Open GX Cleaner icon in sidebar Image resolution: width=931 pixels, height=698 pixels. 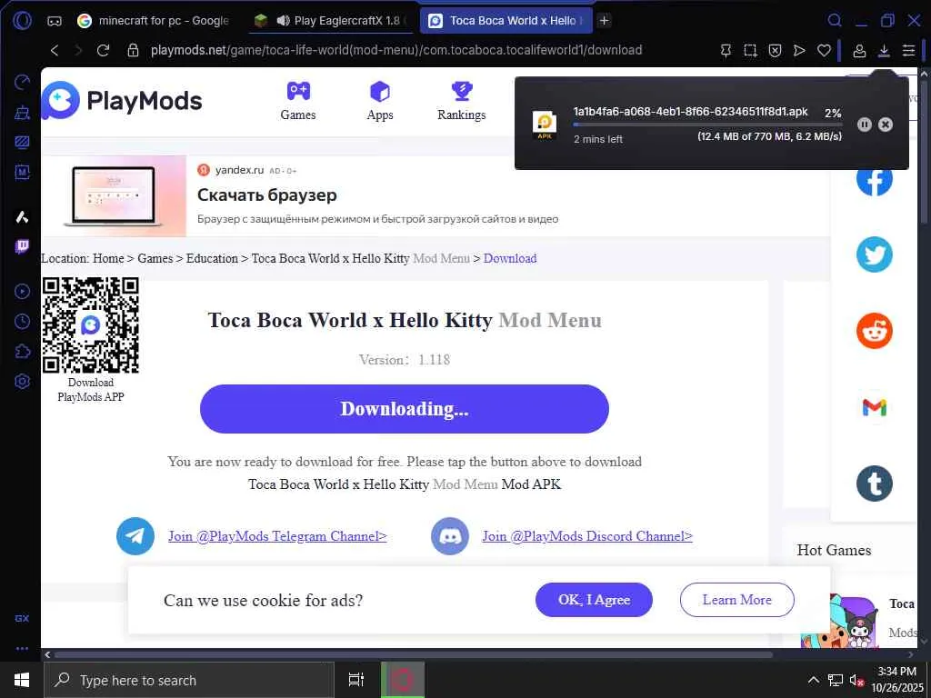22,112
